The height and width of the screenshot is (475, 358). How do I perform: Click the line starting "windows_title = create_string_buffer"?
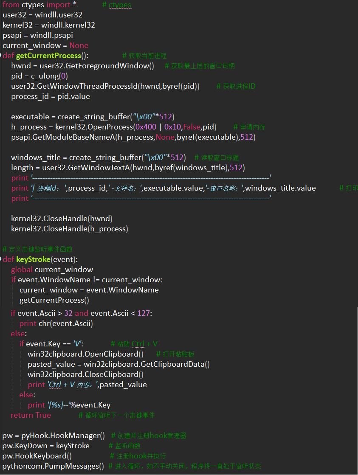coord(99,157)
